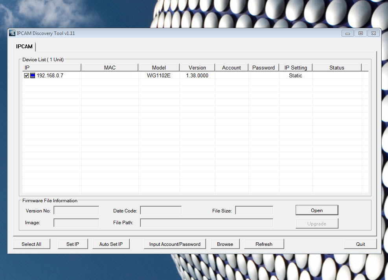Refresh the device list

(264, 244)
